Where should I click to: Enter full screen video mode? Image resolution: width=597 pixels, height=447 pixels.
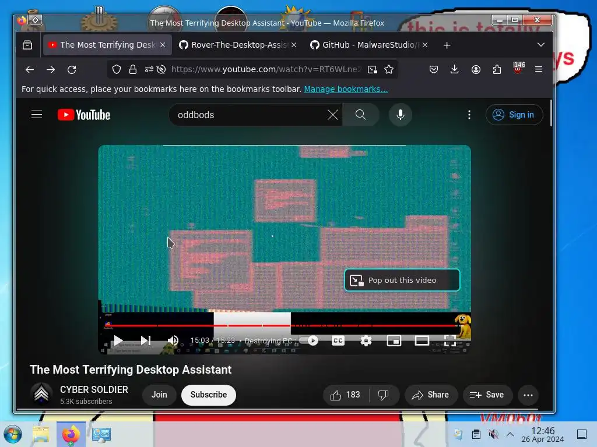pyautogui.click(x=449, y=340)
